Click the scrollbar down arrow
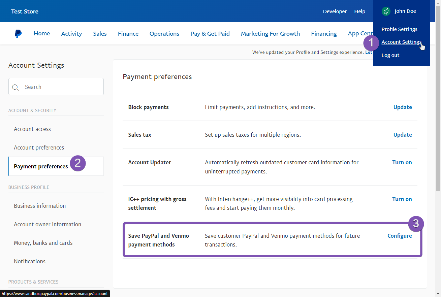441x297 pixels. tap(438, 294)
